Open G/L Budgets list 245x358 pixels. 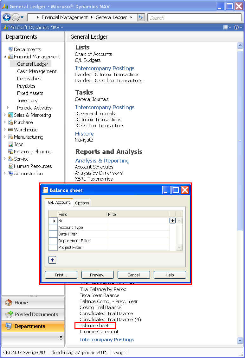click(88, 60)
